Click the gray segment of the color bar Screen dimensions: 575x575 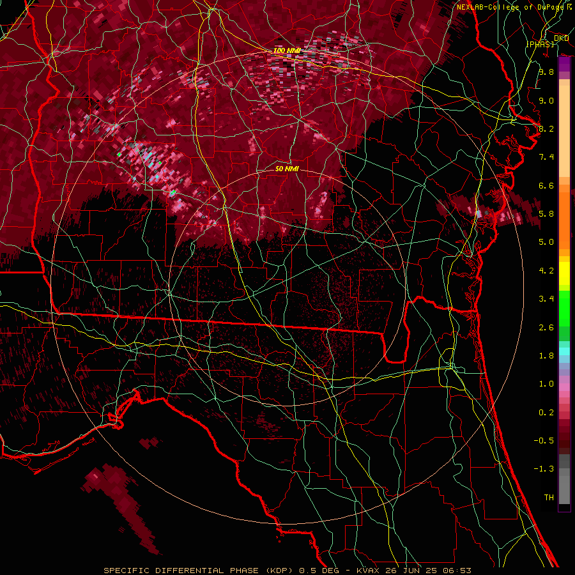click(x=564, y=479)
